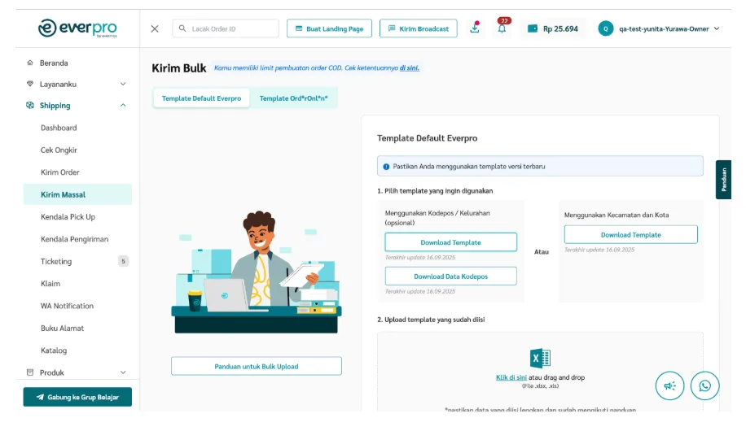The height and width of the screenshot is (431, 746).
Task: Click Download Data Kodepos button
Action: [x=450, y=276]
